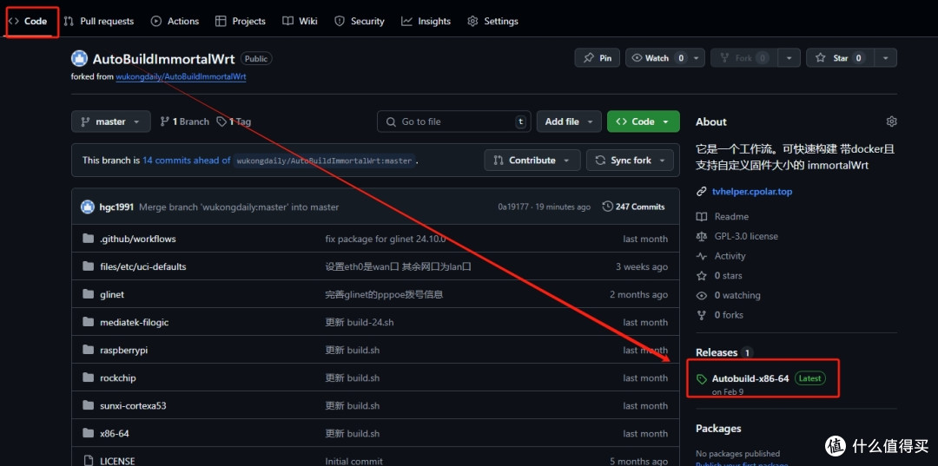Open the LICENSE file

[117, 461]
